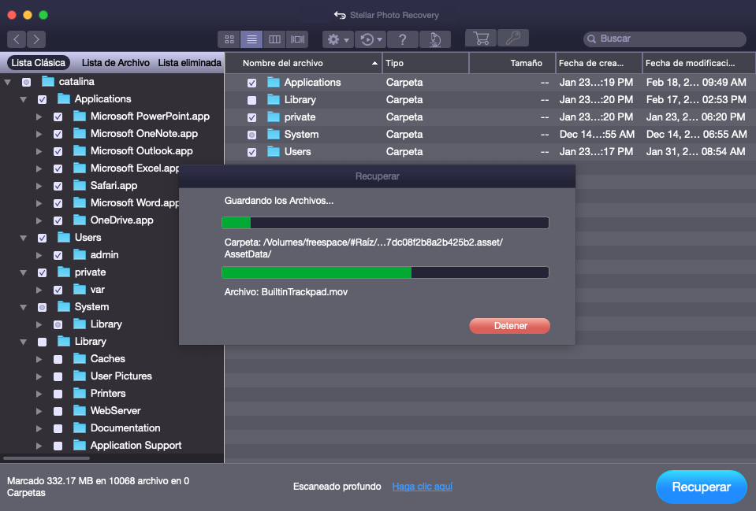Select the Application Support tree item

click(136, 446)
